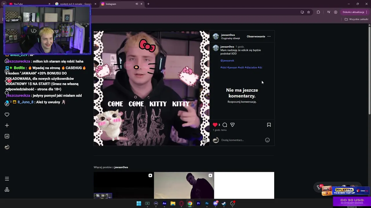
Task: Open the @jawaanek mention link
Action: (x=227, y=60)
